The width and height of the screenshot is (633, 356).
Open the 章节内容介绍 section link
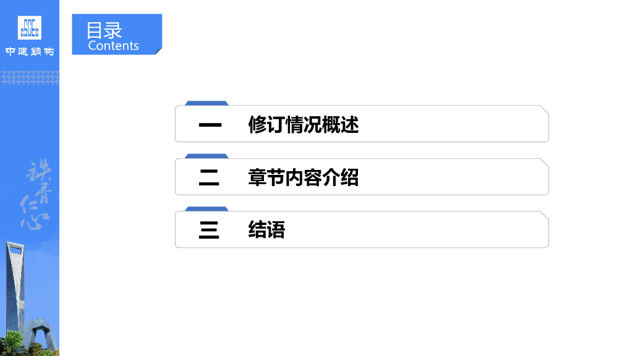[303, 178]
